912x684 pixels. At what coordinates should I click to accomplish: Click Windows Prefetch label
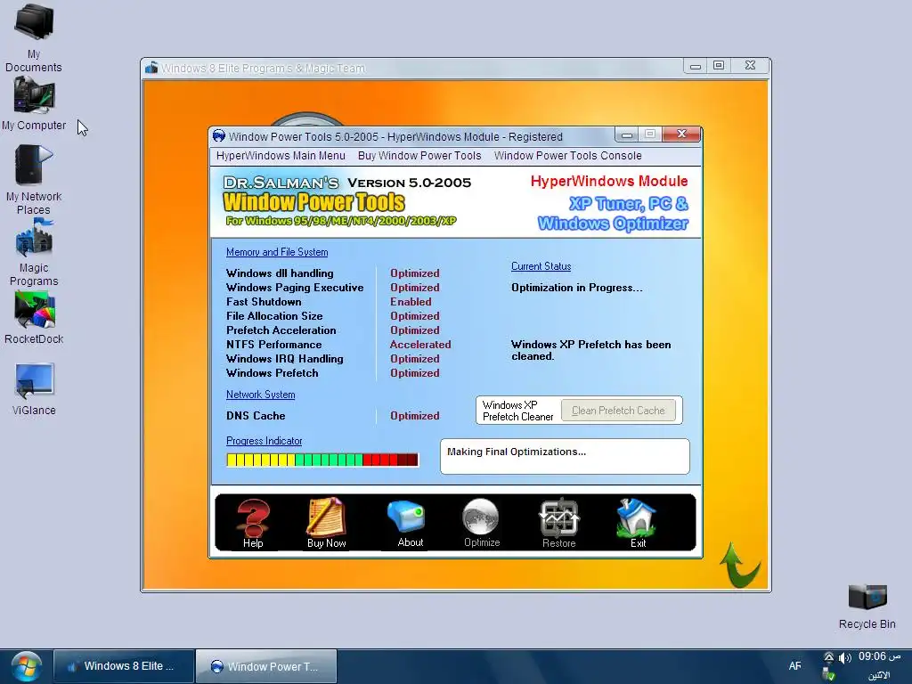pyautogui.click(x=273, y=373)
